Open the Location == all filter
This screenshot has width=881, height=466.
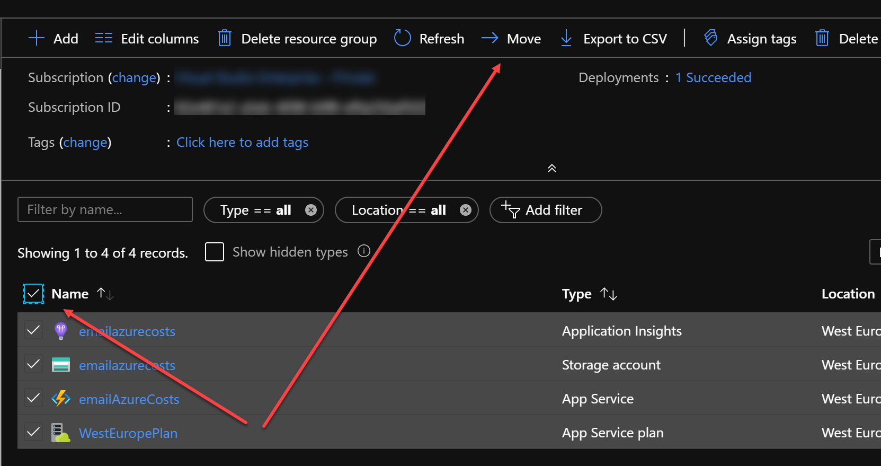398,210
